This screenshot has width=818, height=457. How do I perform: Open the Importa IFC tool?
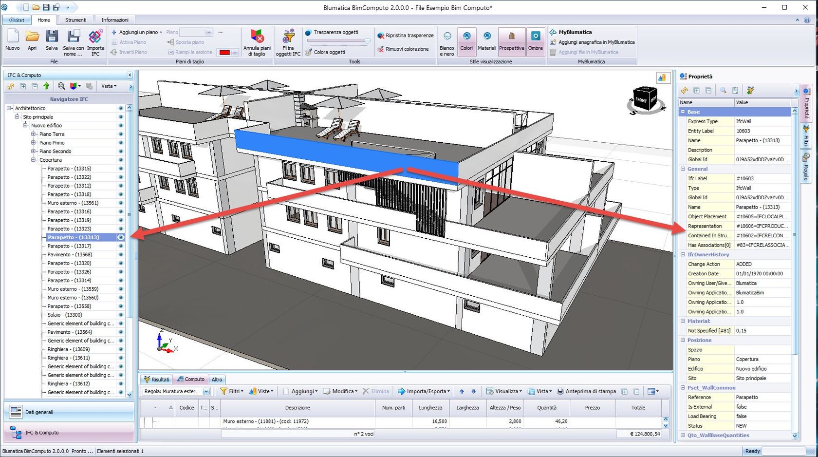click(x=95, y=42)
